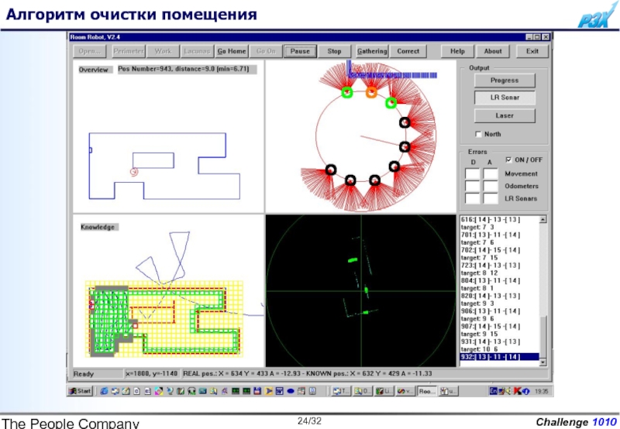
Task: Select log entry 'target: 7 15'
Action: (499, 258)
